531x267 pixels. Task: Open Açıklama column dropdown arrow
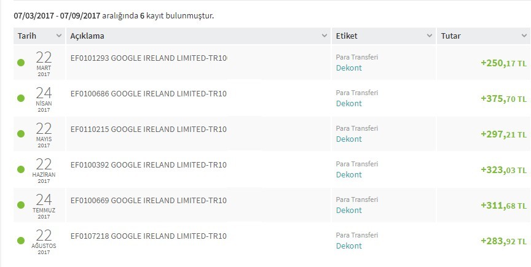coord(324,36)
